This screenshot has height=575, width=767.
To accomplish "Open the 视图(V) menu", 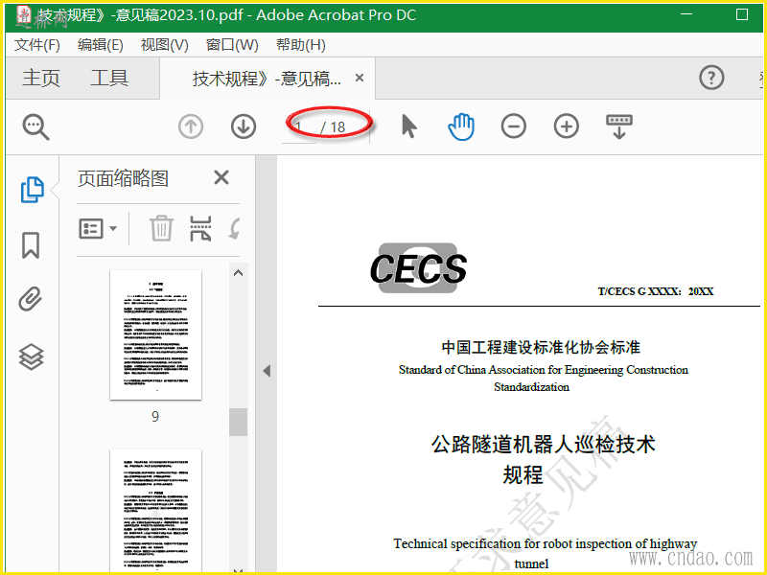I will [164, 45].
